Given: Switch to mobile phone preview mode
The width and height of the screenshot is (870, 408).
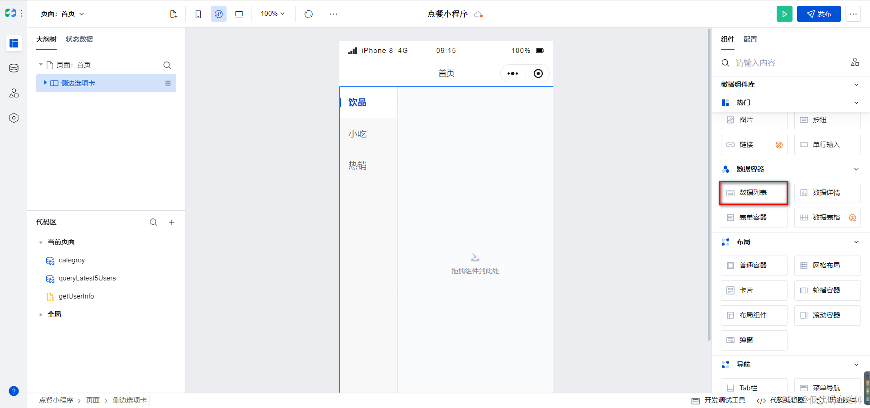Looking at the screenshot, I should pyautogui.click(x=198, y=14).
